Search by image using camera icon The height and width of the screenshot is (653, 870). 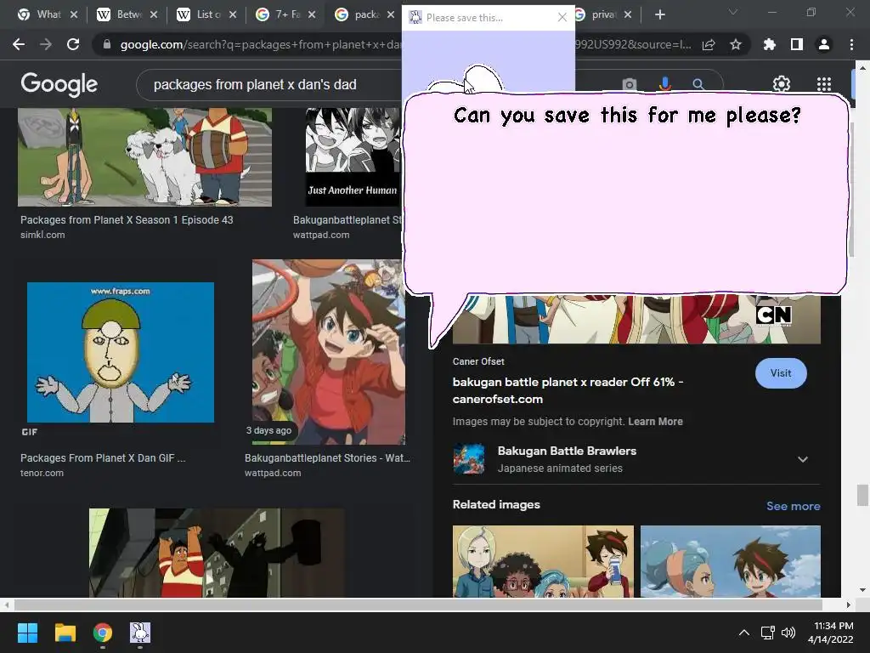pos(630,84)
